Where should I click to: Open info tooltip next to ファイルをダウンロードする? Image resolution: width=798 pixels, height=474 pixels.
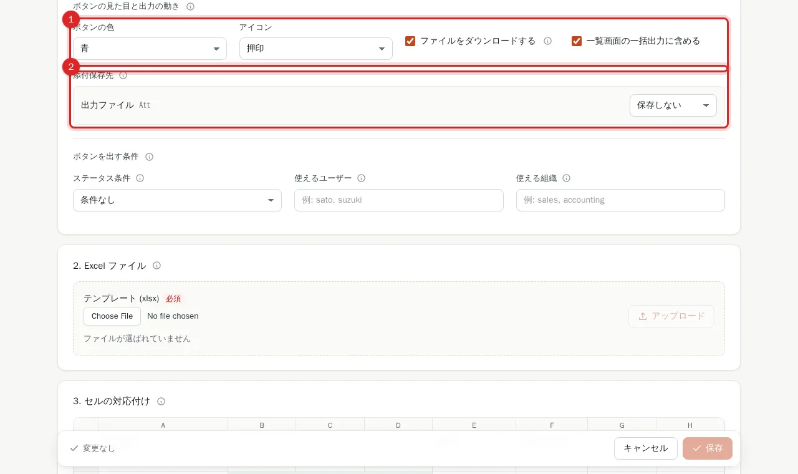coord(548,41)
